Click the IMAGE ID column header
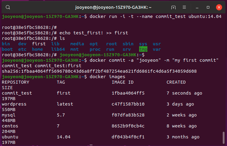The image size is (227, 146). coord(122,82)
